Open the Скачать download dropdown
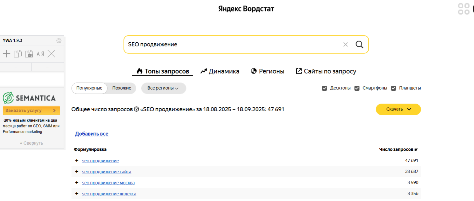 [398, 109]
